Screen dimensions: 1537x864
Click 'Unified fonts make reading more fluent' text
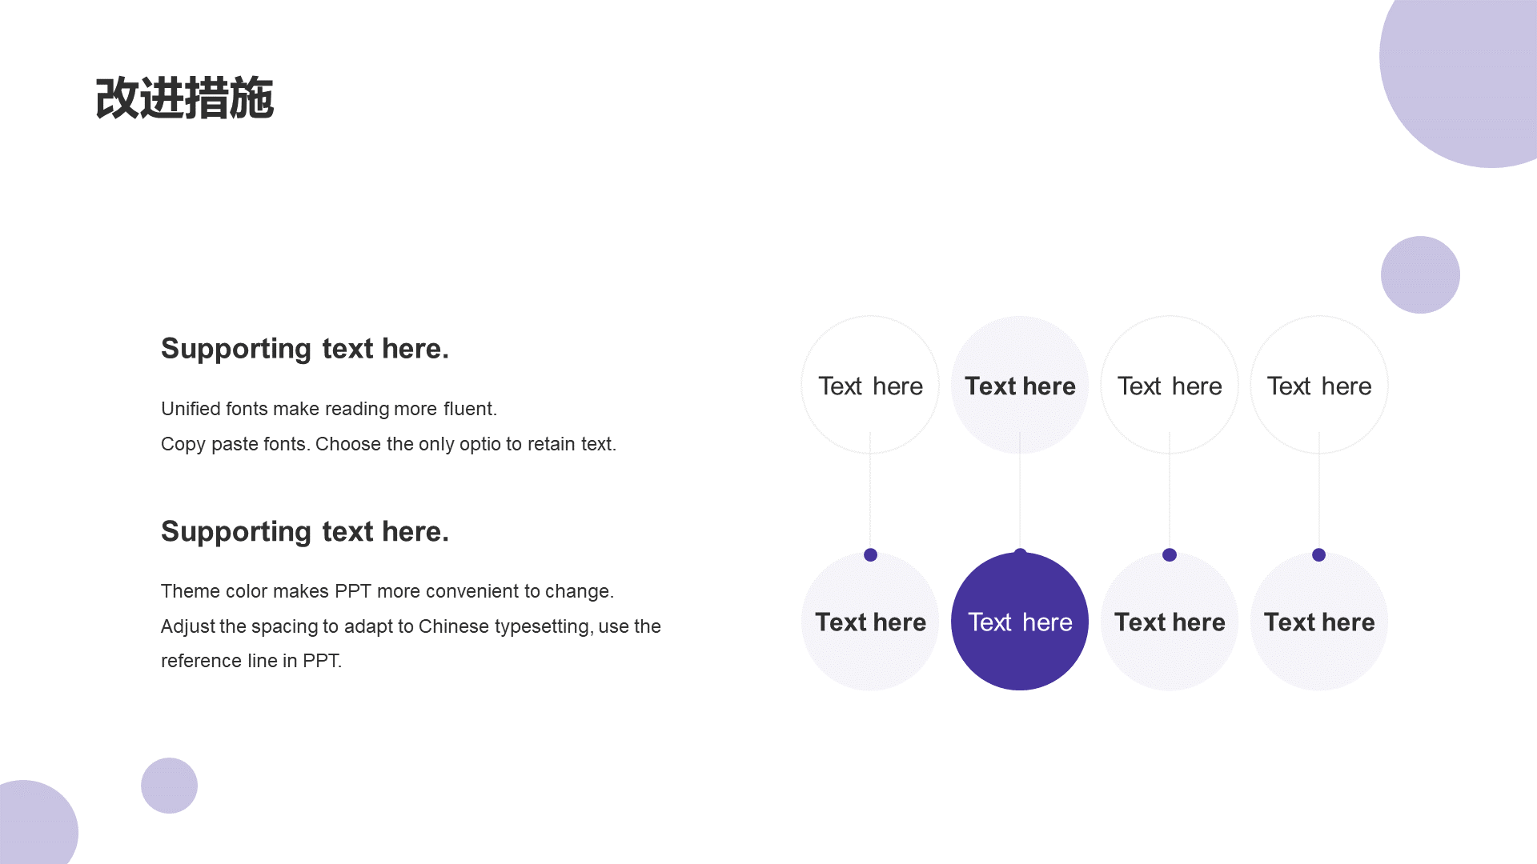[x=329, y=407]
